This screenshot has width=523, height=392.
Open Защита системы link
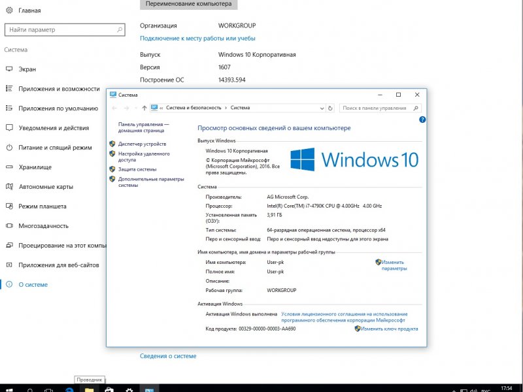[137, 169]
